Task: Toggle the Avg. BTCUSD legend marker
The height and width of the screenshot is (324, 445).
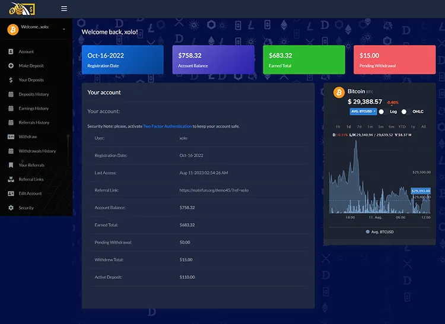Action: 368,232
